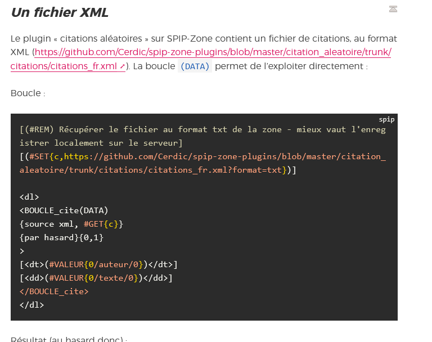Click the </BOUCLE_cite> closing line
The image size is (432, 342).
(x=54, y=291)
